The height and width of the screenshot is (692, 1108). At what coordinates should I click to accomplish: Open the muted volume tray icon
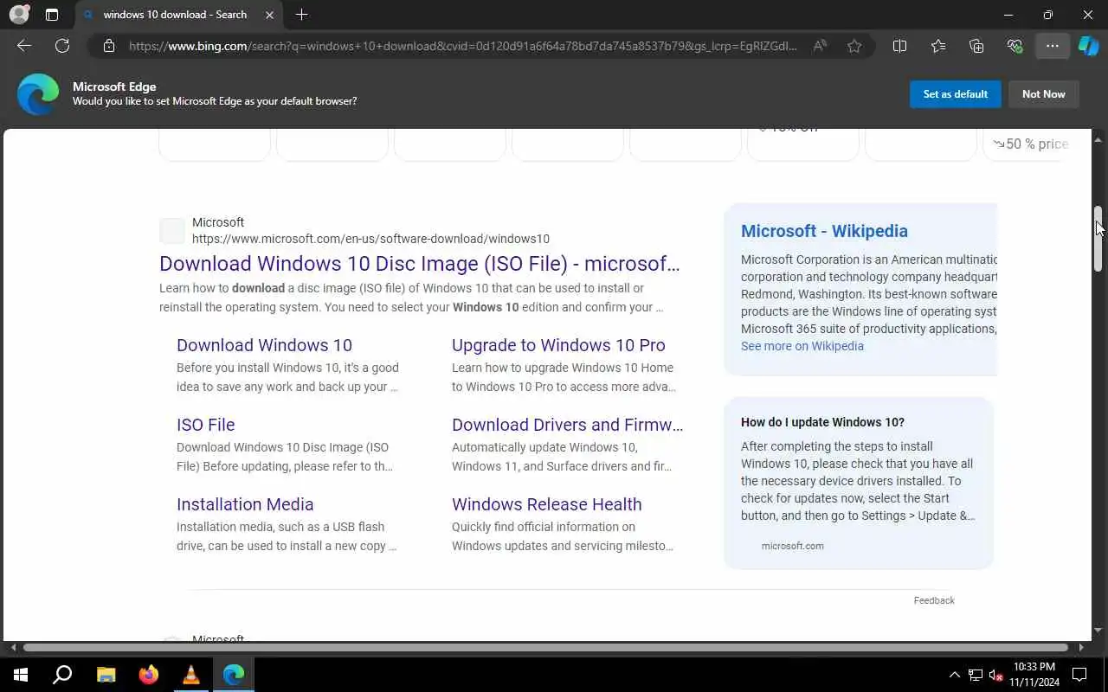coord(996,675)
